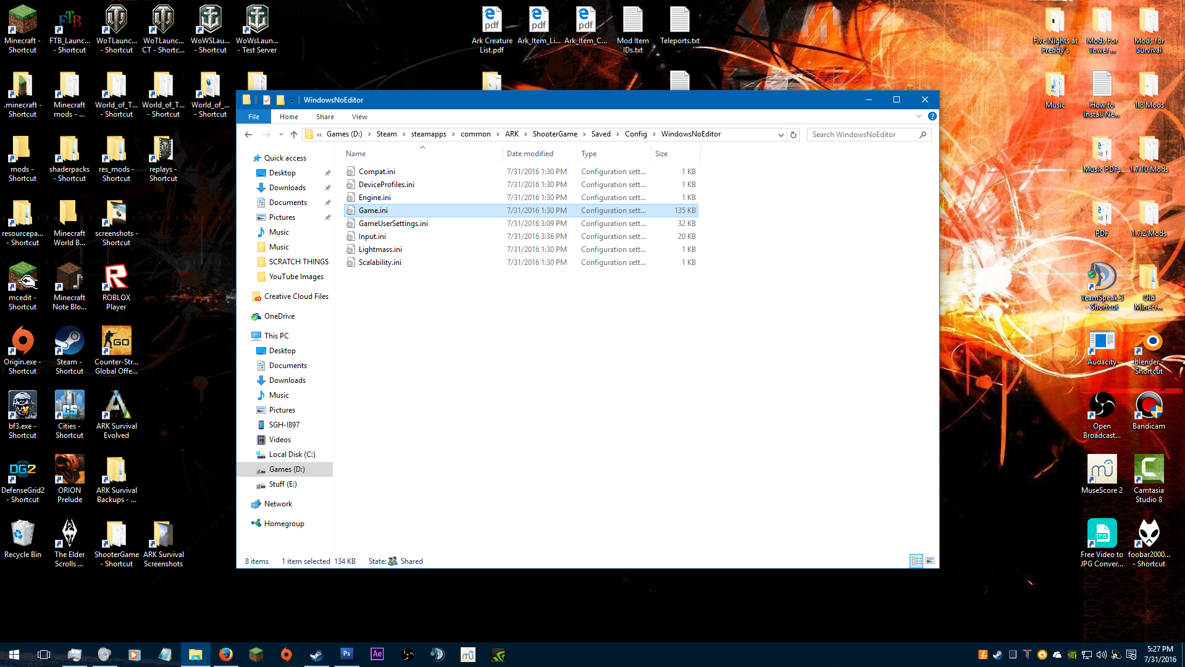Viewport: 1185px width, 667px height.
Task: Click the Search WindowsNoEditor field
Action: pos(863,135)
